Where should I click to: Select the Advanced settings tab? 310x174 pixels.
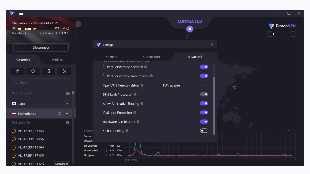[195, 57]
